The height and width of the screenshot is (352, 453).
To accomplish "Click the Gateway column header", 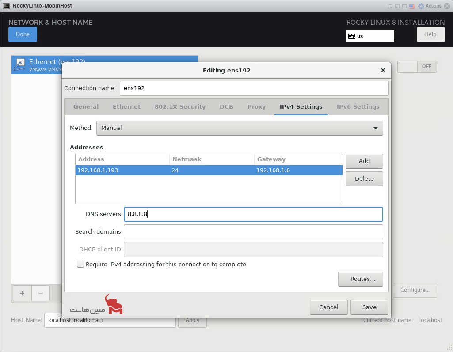I will point(298,159).
